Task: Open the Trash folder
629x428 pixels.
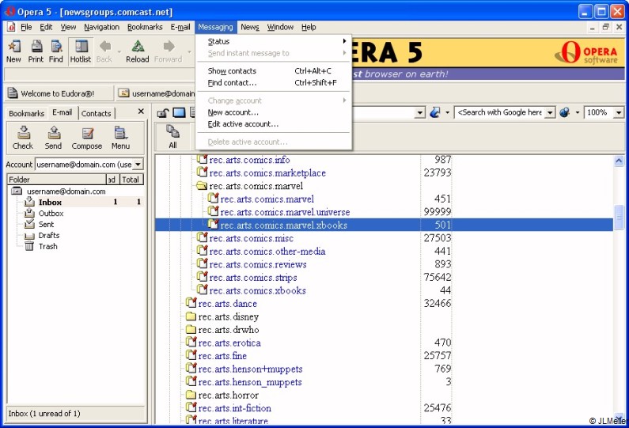Action: click(47, 246)
